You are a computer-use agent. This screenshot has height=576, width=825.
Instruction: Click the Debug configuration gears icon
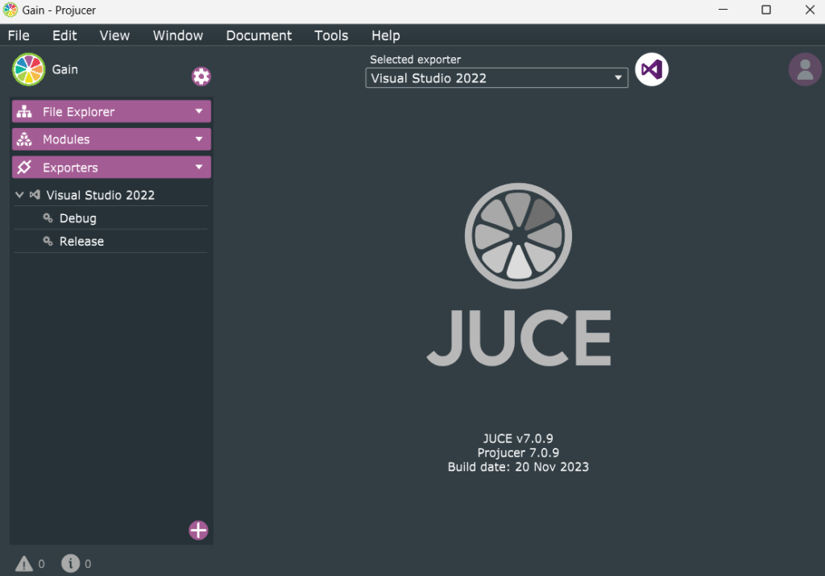click(x=48, y=218)
